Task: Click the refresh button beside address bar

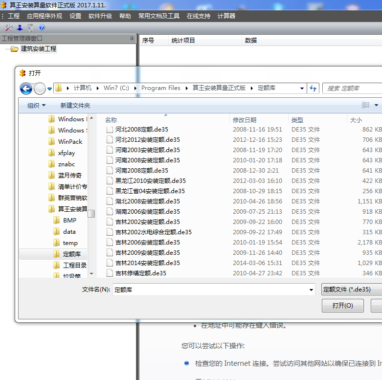Action: pyautogui.click(x=313, y=88)
